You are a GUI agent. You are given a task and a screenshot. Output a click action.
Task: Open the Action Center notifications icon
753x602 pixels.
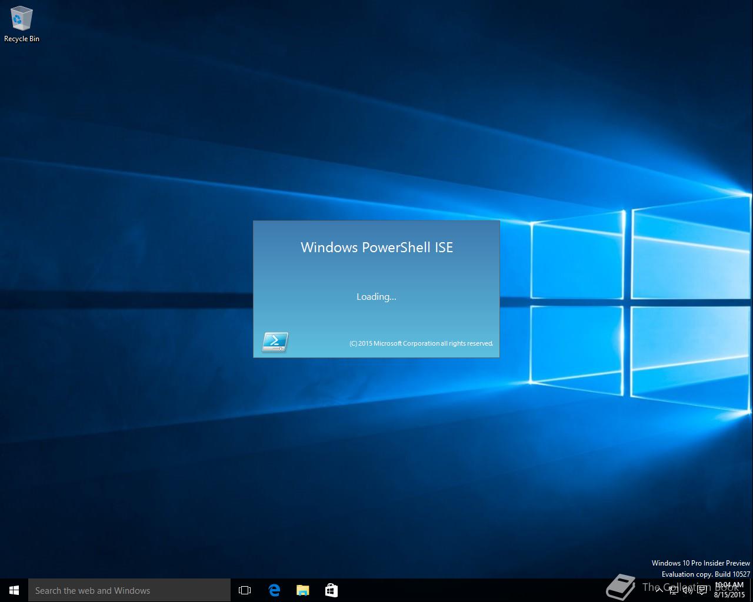coord(702,590)
